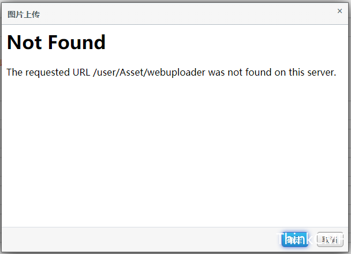
Task: Select the word "Found" in the heading
Action: pos(77,42)
